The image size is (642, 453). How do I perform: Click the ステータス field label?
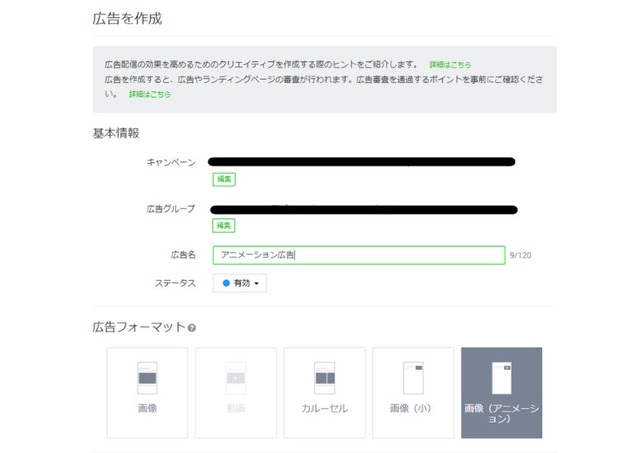pos(175,283)
